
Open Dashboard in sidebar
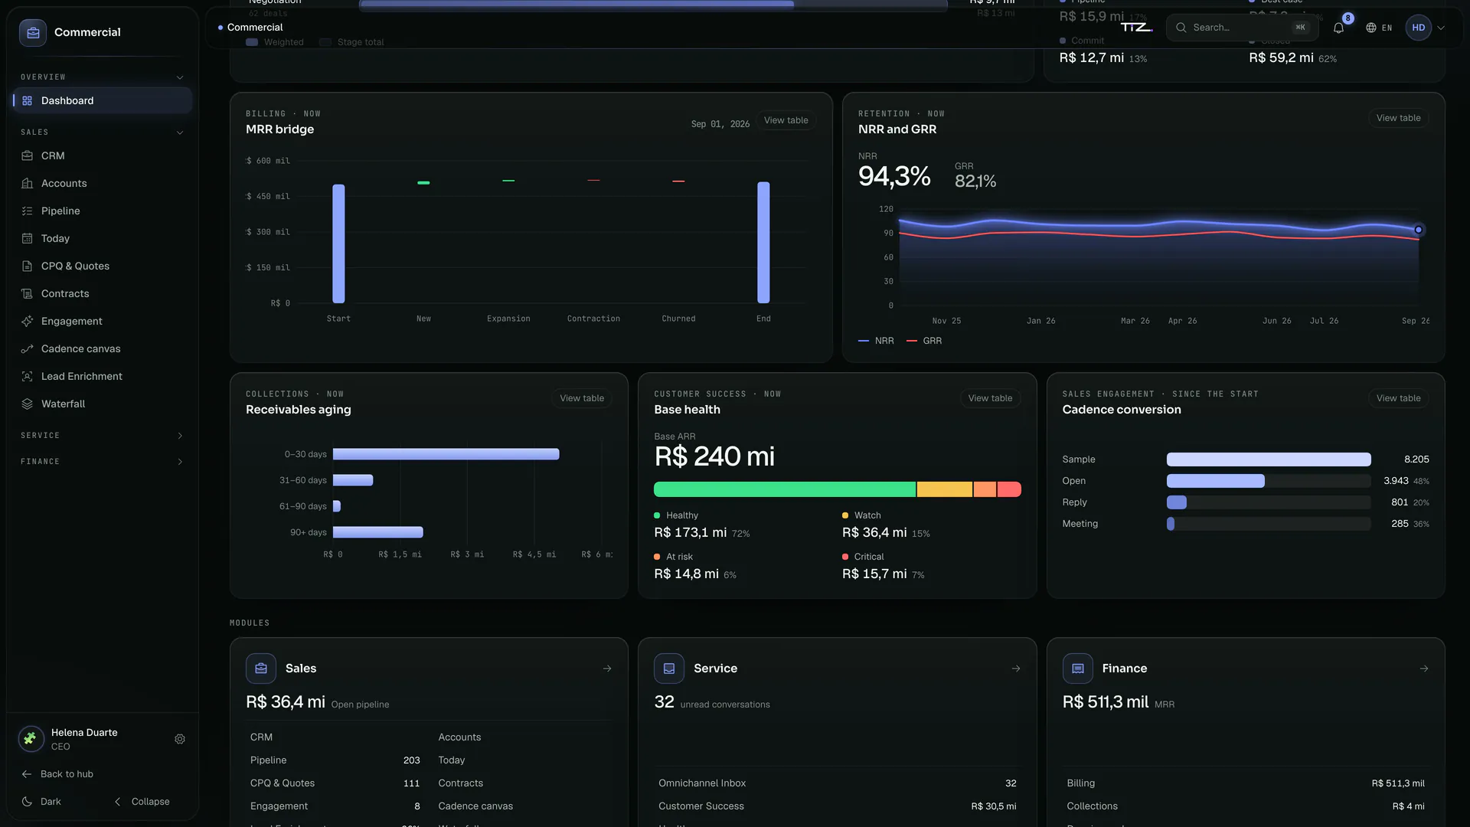coord(103,100)
